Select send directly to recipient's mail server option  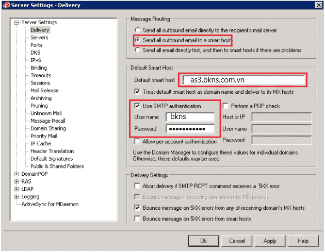coord(137,30)
